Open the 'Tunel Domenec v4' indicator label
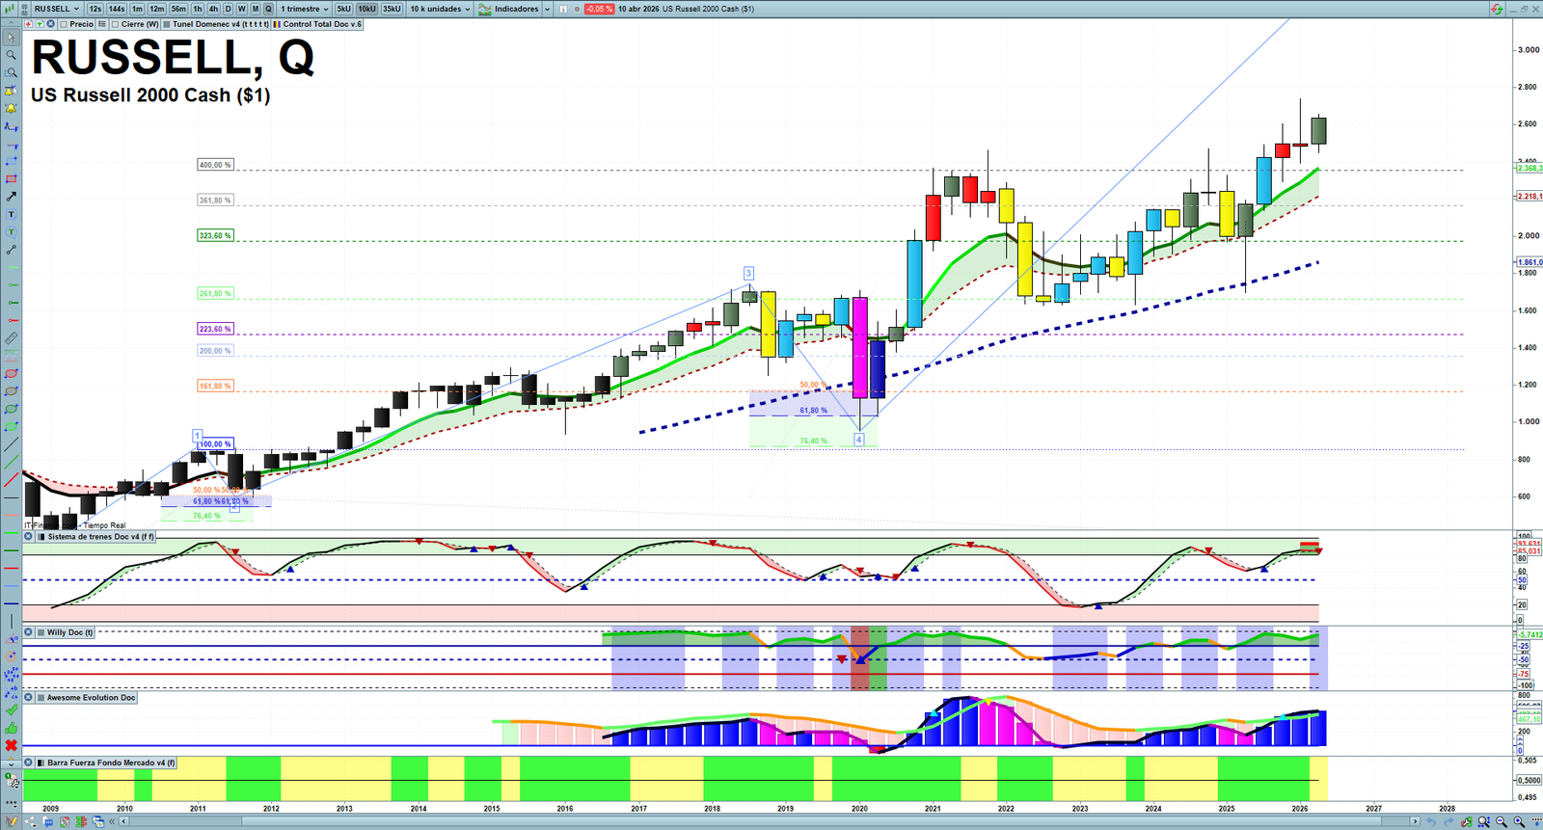1543x830 pixels. (216, 24)
